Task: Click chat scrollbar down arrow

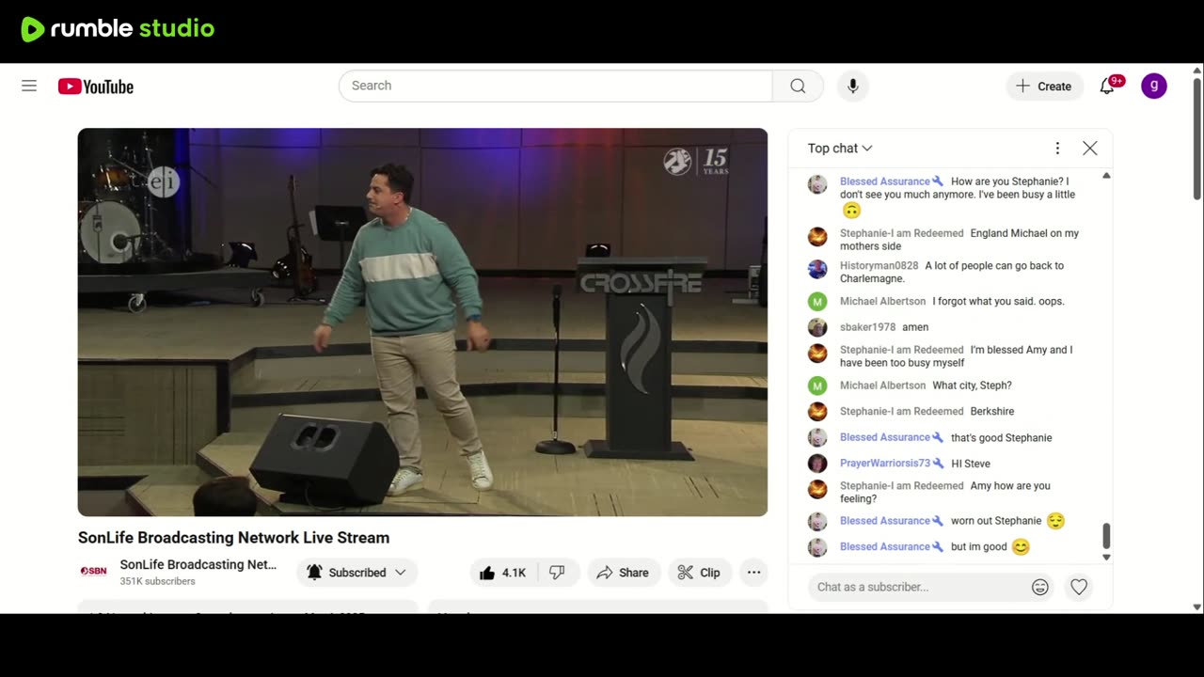Action: pos(1106,558)
